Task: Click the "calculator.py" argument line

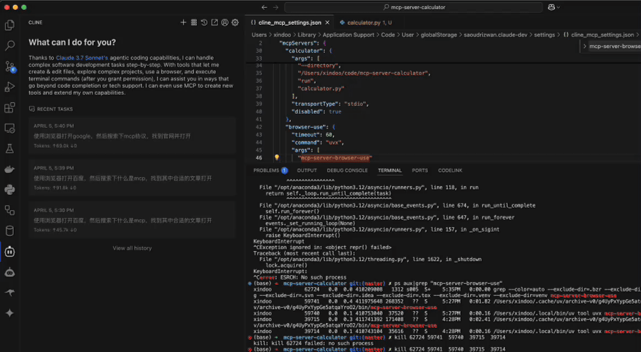Action: [x=321, y=89]
